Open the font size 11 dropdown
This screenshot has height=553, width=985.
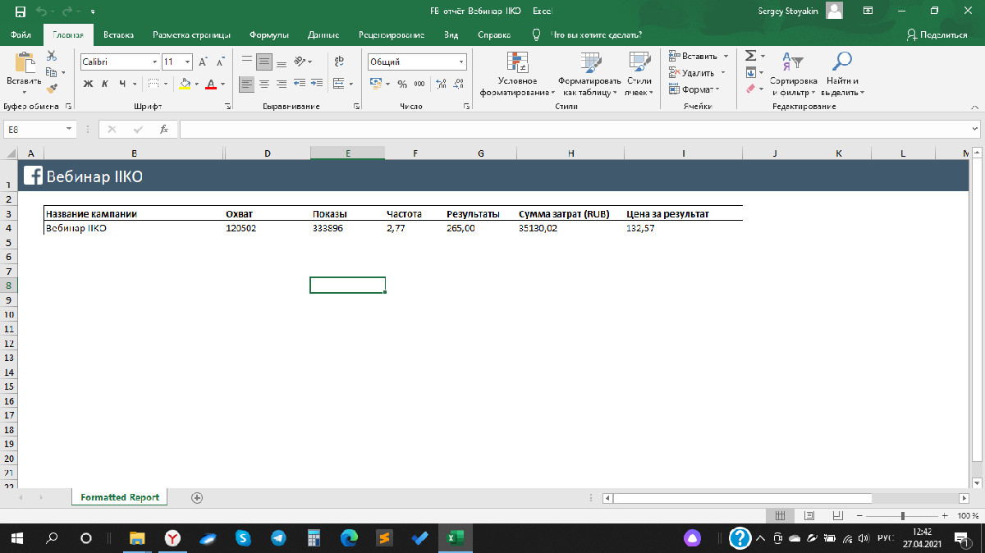click(188, 62)
